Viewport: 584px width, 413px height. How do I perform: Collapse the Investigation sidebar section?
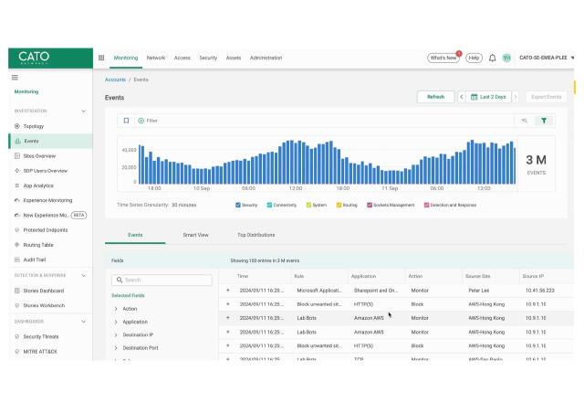(84, 111)
